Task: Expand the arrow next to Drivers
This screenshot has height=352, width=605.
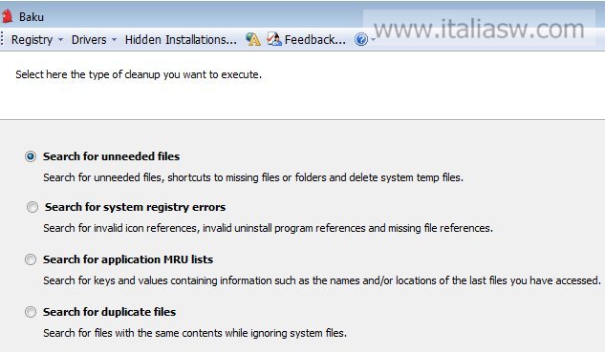Action: tap(114, 40)
